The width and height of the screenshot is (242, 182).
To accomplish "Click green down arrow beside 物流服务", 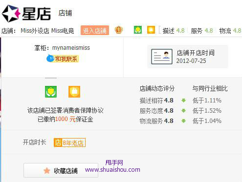I will pyautogui.click(x=183, y=121).
